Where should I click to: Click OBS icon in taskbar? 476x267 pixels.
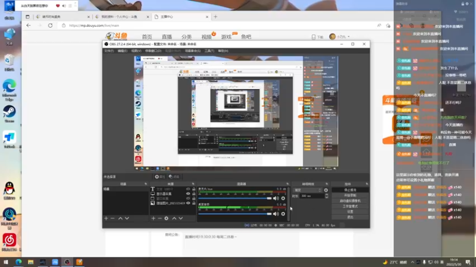coord(67,262)
